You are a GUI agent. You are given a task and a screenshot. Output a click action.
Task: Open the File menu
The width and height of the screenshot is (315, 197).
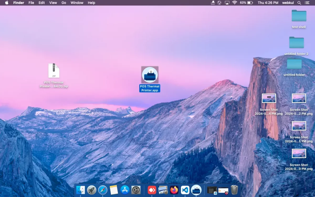(x=31, y=3)
